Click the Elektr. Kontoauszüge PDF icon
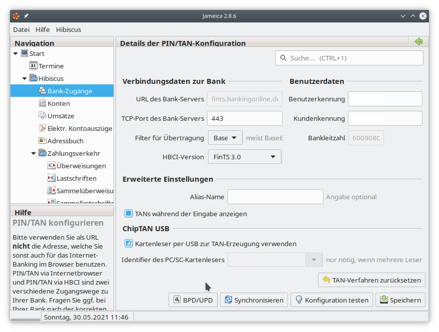Viewport: 439px width, 332px height. (x=42, y=128)
